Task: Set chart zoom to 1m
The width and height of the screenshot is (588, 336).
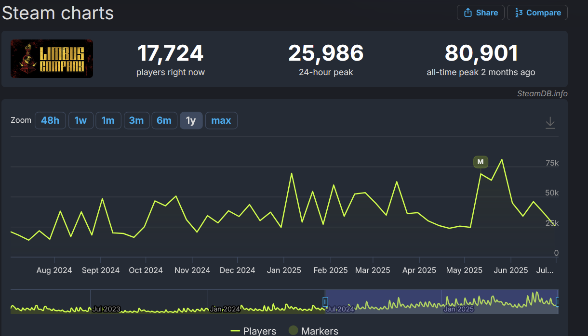Action: tap(108, 120)
